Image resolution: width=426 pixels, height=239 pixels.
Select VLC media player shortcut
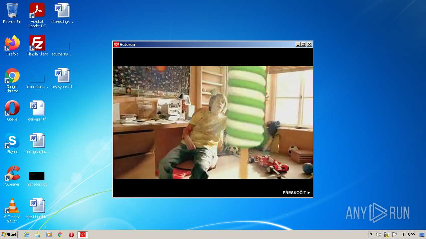point(12,210)
